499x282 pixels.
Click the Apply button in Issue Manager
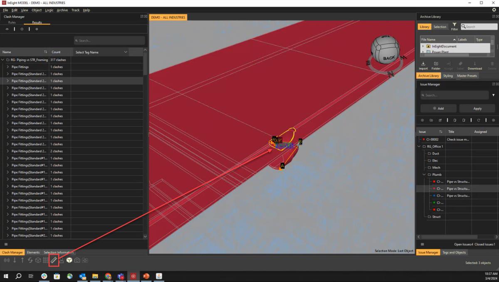pos(477,108)
